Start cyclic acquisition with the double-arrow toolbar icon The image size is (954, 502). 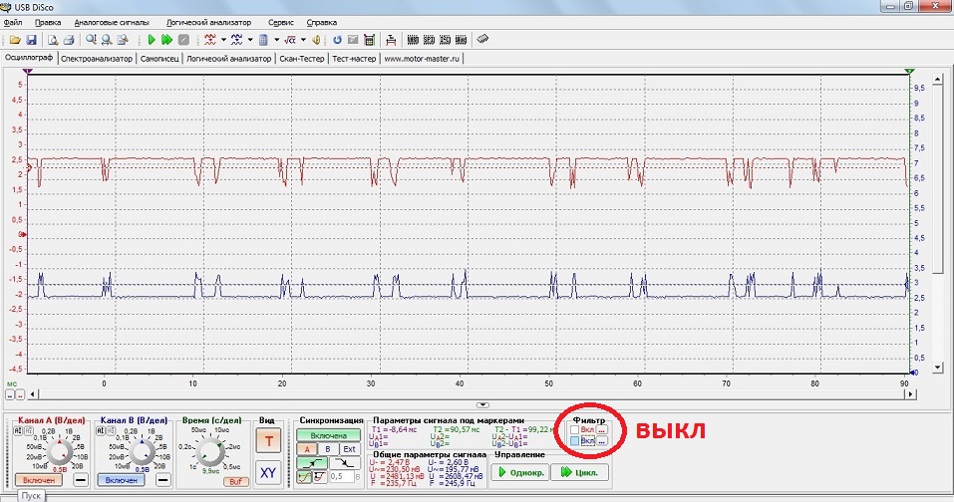point(166,40)
